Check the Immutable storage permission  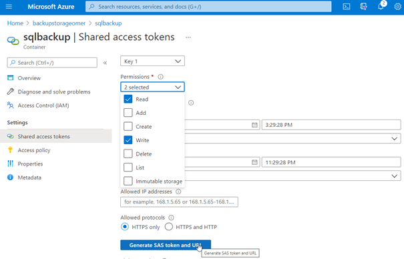[x=128, y=181]
